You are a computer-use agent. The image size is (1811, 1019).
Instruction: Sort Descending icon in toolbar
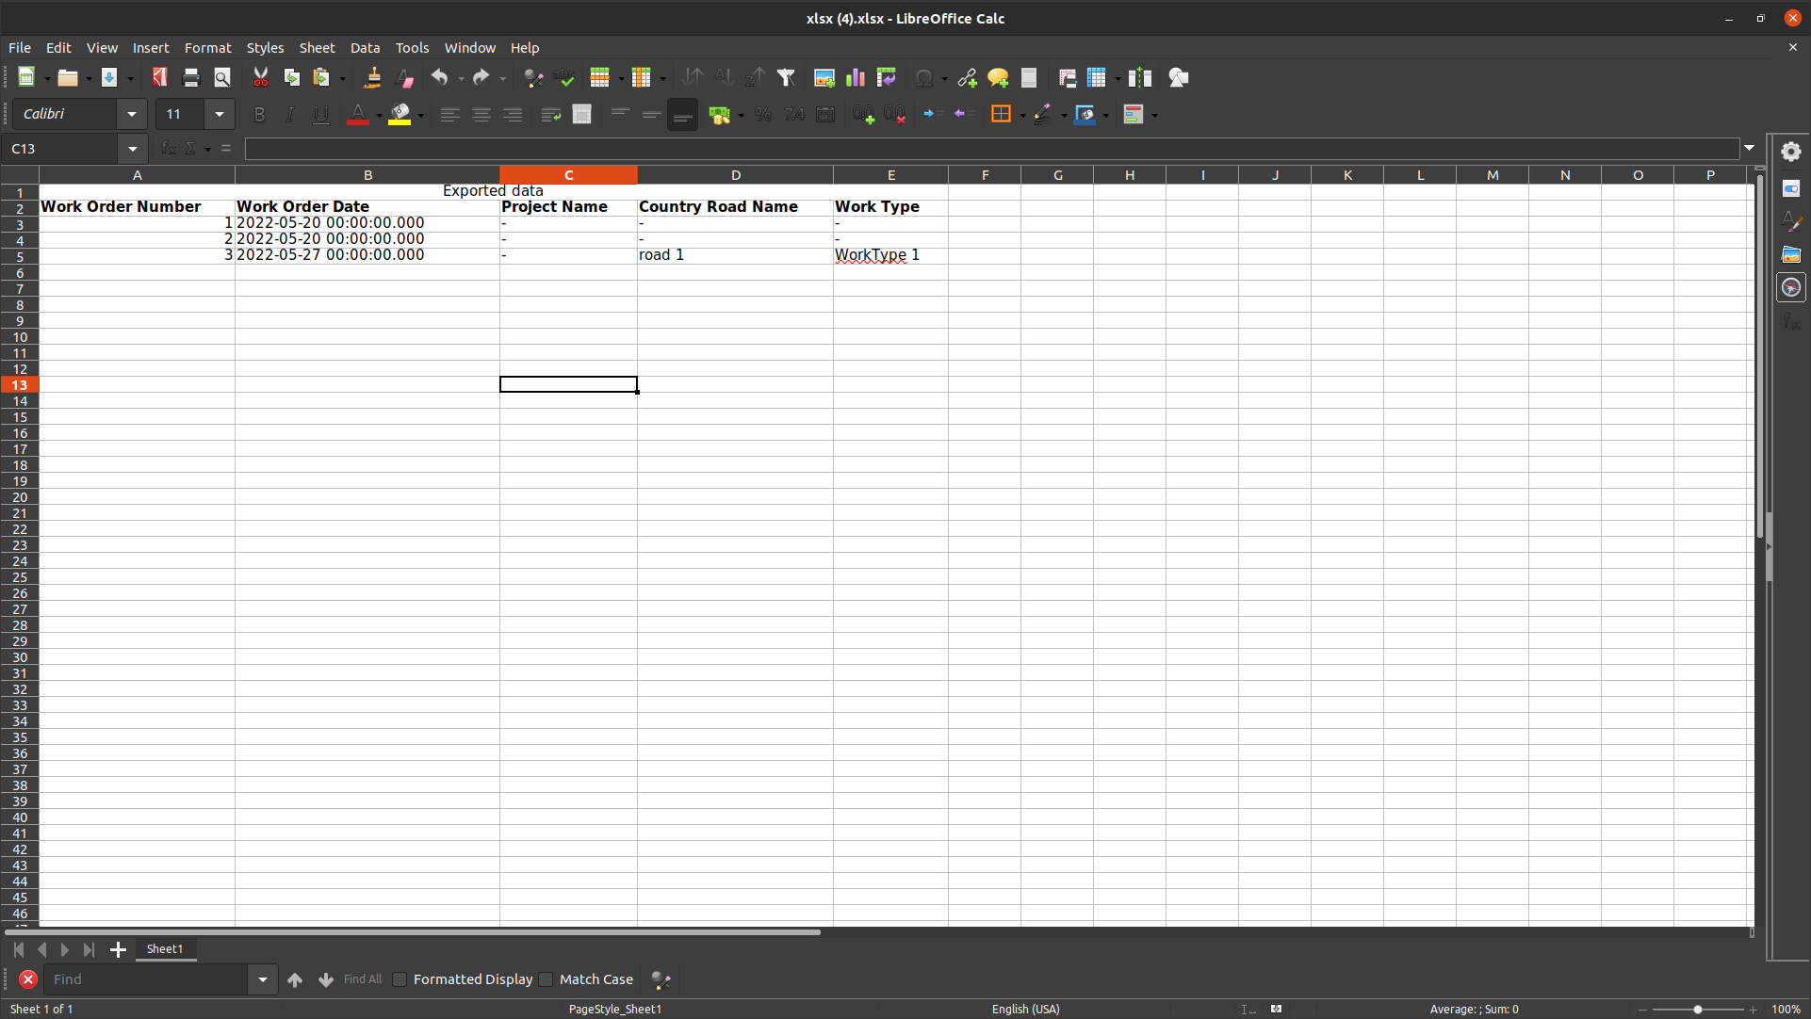point(755,78)
